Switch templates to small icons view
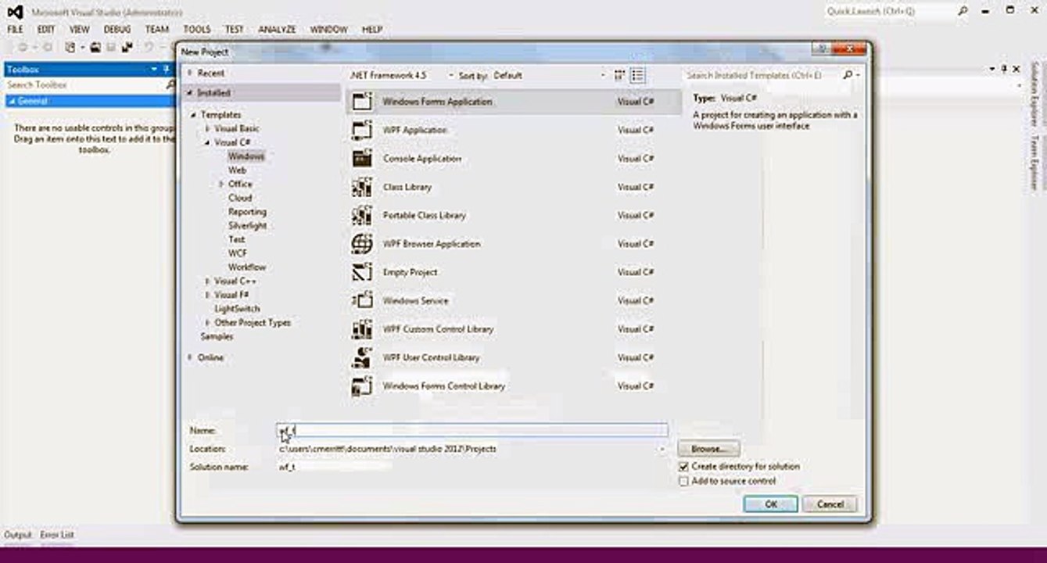The height and width of the screenshot is (563, 1047). point(620,76)
